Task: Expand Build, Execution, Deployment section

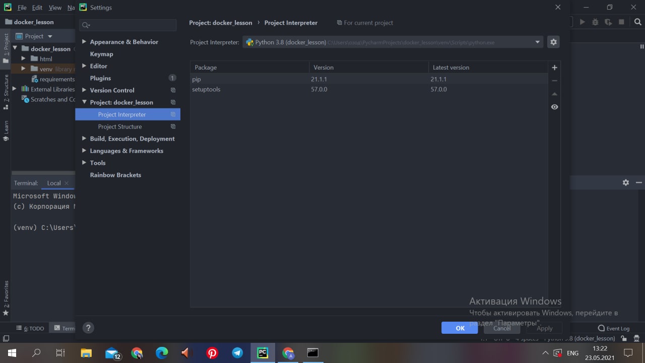Action: coord(84,139)
